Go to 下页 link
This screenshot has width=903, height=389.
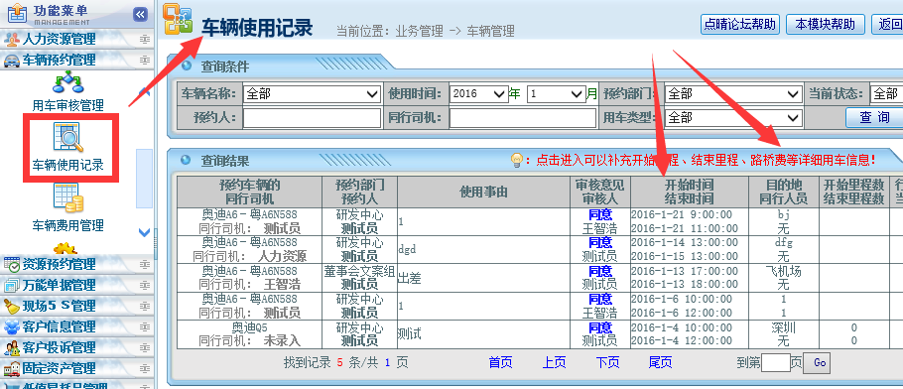coord(607,362)
